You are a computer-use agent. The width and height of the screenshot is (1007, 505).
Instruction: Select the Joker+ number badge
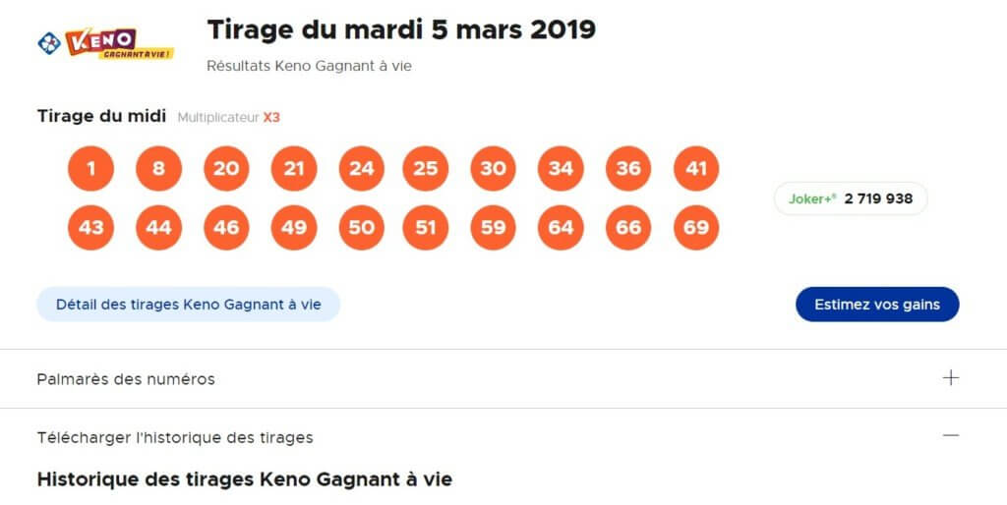(851, 198)
